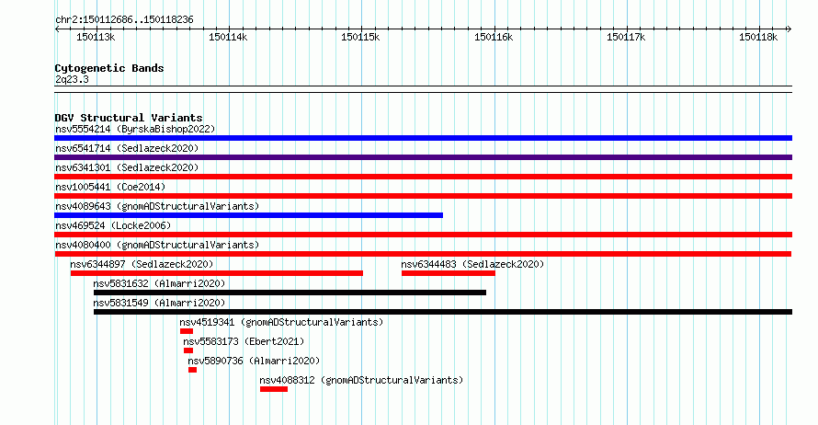Click the ruler's right arrowhead
The image size is (818, 425).
790,29
